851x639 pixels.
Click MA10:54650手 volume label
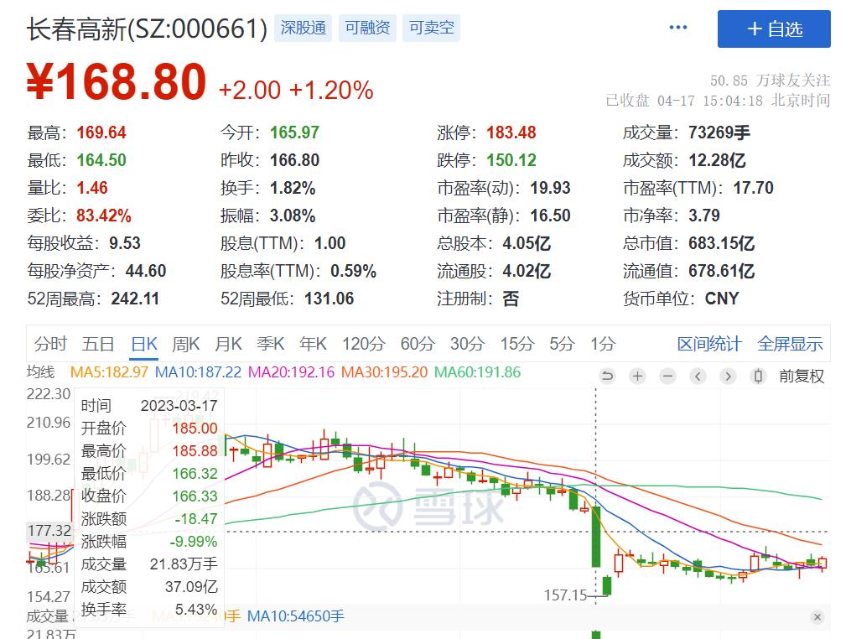[x=296, y=616]
